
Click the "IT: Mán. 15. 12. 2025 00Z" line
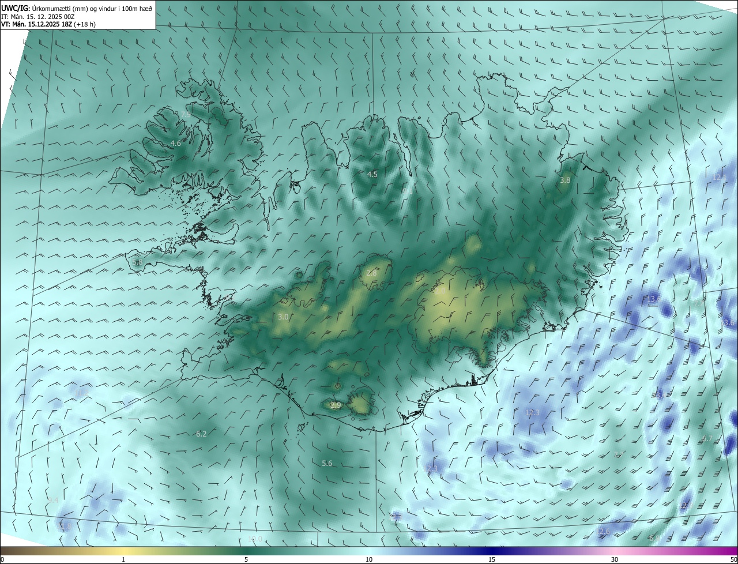[37, 16]
